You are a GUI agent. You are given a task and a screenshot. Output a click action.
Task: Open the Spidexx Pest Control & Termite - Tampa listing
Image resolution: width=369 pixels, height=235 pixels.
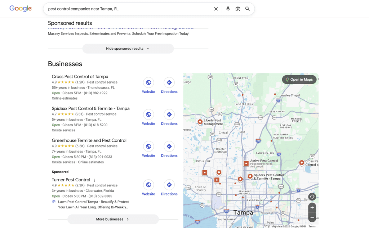click(90, 109)
